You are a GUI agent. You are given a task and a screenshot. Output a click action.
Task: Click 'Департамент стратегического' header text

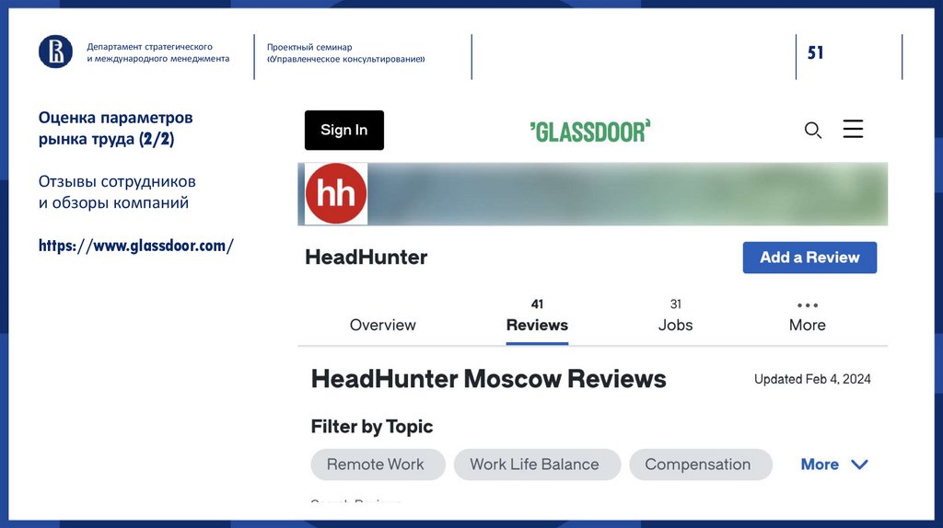[149, 46]
